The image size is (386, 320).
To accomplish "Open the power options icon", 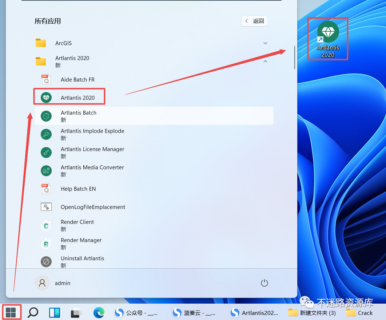I will pos(264,283).
